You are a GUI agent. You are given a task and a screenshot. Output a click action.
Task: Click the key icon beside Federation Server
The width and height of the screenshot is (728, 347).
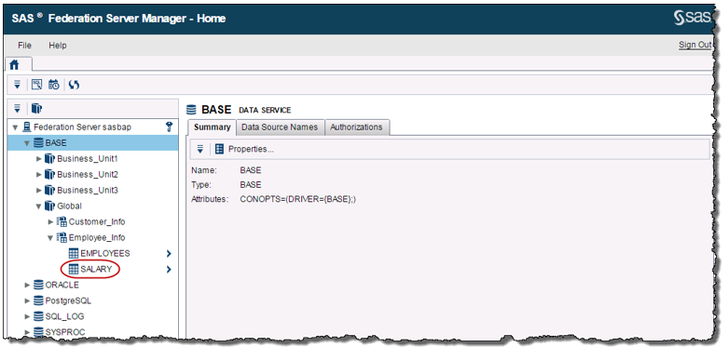point(169,127)
